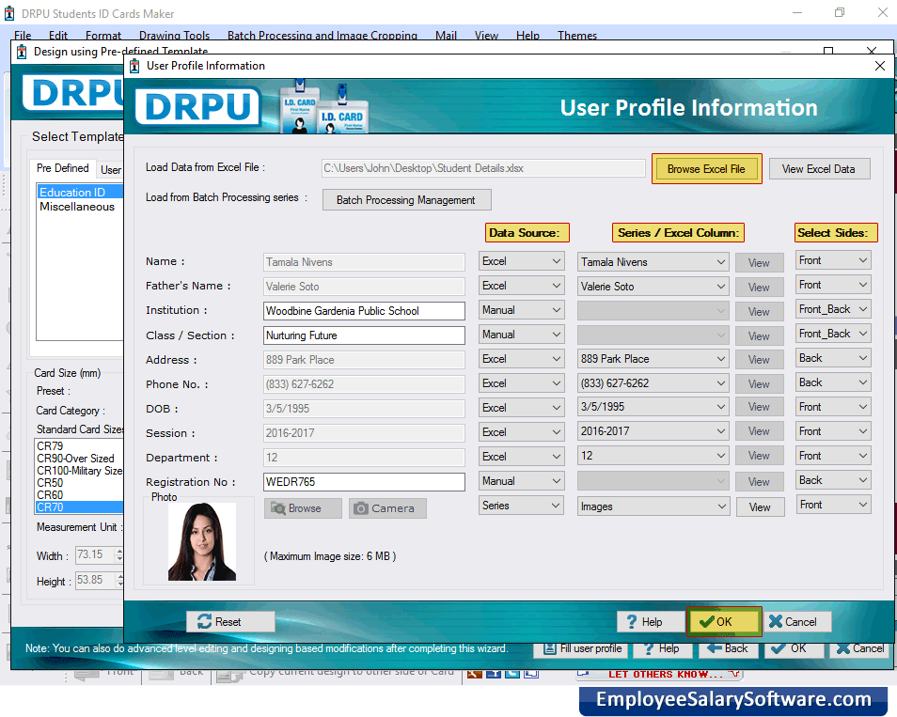This screenshot has width=897, height=717.
Task: Capture student photo using the Camera button
Action: pyautogui.click(x=386, y=508)
